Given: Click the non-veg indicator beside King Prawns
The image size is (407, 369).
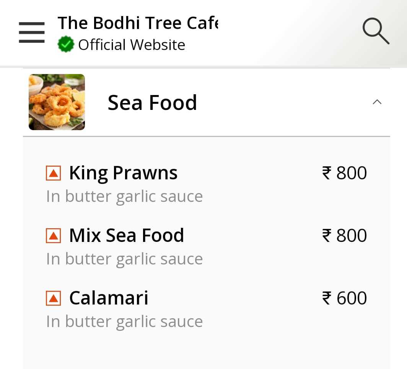Looking at the screenshot, I should pos(54,172).
